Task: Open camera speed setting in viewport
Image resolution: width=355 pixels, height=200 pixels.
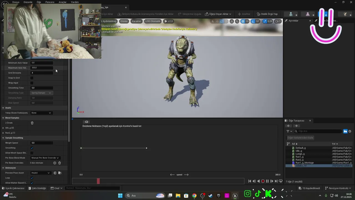Action: (278, 21)
